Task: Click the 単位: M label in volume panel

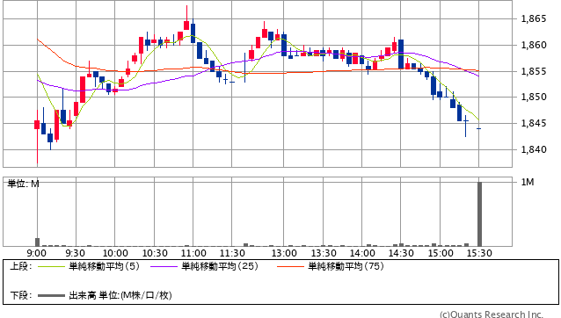Action: [x=23, y=184]
